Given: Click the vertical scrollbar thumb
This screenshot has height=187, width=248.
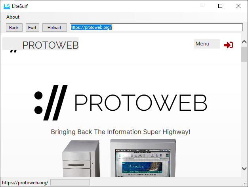Looking at the screenshot, I should (x=244, y=54).
